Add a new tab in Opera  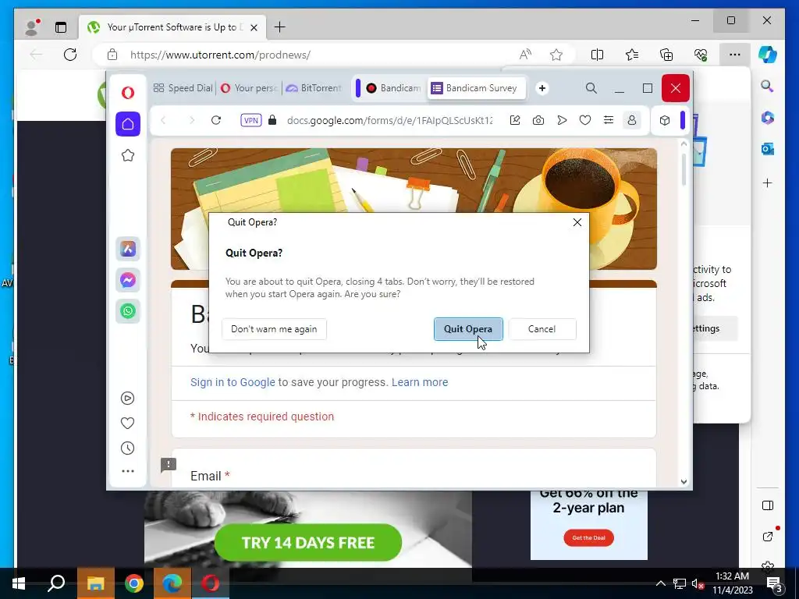coord(542,88)
